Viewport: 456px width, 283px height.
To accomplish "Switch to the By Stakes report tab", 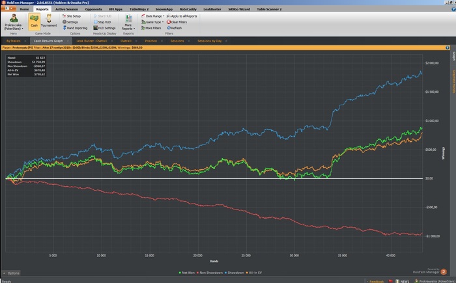I will click(14, 41).
